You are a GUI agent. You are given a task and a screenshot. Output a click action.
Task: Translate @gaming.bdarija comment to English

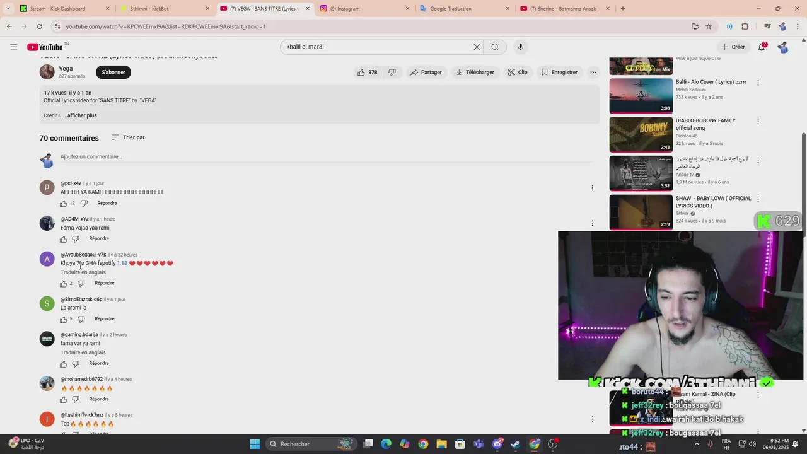tap(83, 352)
